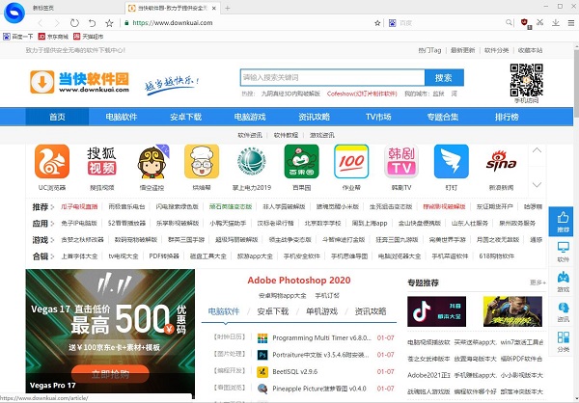
Task: Open Programming Multi Timer v6.8.0 link
Action: tap(321, 338)
